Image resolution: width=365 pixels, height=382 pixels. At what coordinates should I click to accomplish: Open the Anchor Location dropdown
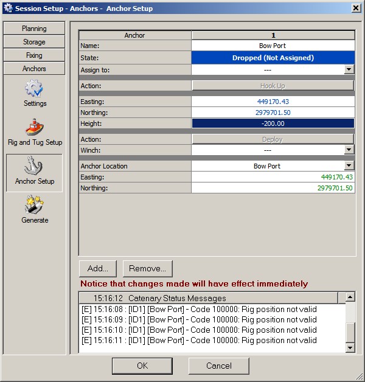(x=349, y=166)
